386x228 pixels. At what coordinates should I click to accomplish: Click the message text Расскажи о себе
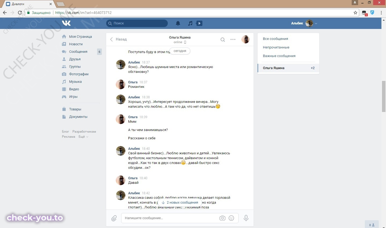tap(142, 138)
